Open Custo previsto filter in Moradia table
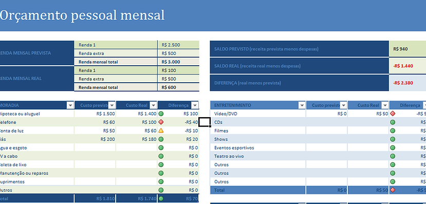Viewport: 426px width, 204px height. (x=112, y=105)
